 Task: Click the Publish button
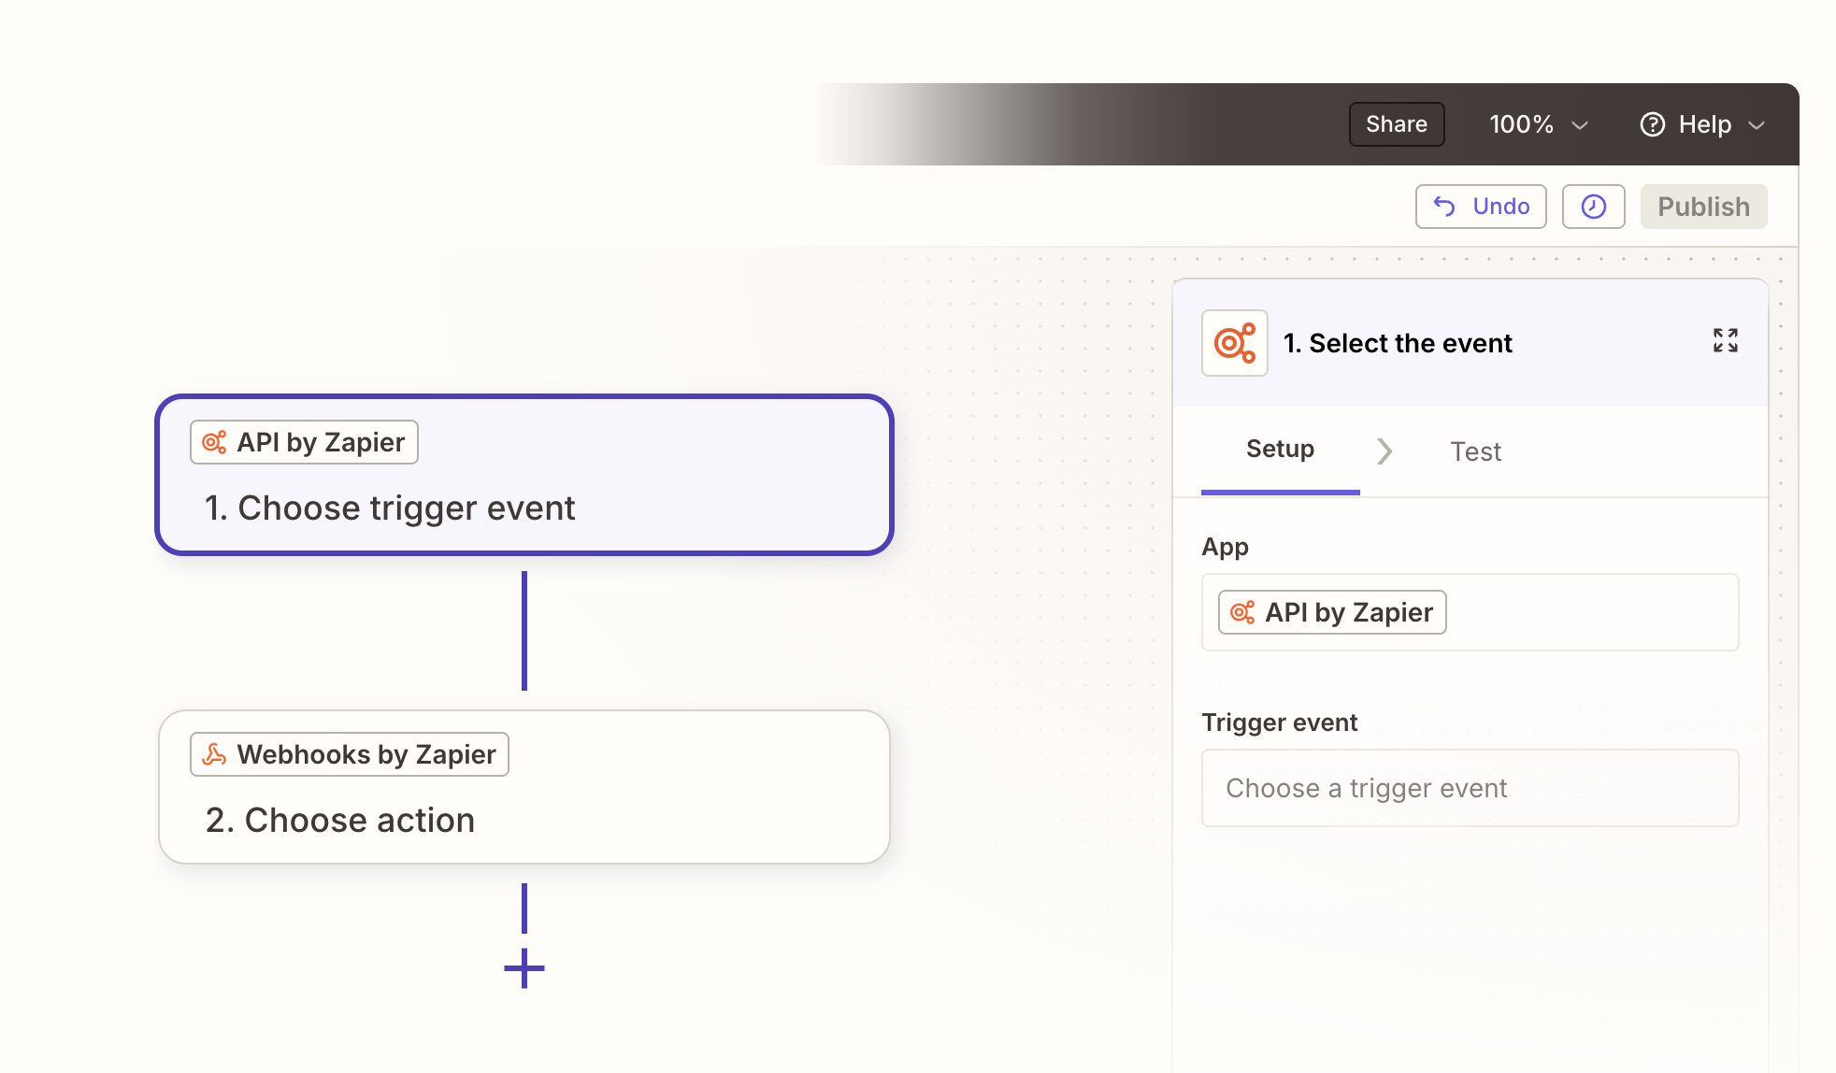[x=1703, y=206]
